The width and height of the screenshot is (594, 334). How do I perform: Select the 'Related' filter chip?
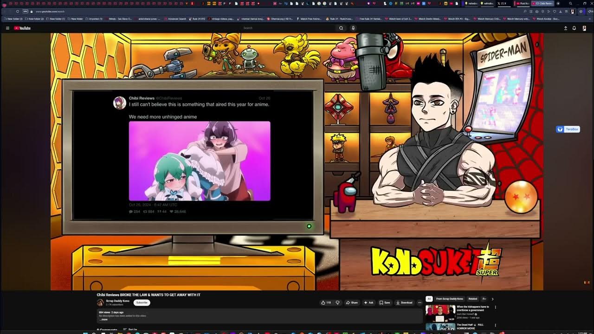point(472,299)
